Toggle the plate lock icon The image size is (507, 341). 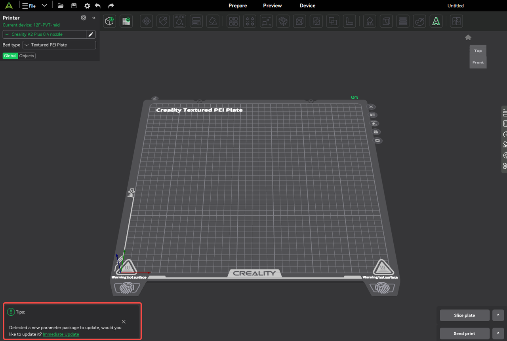(x=376, y=132)
